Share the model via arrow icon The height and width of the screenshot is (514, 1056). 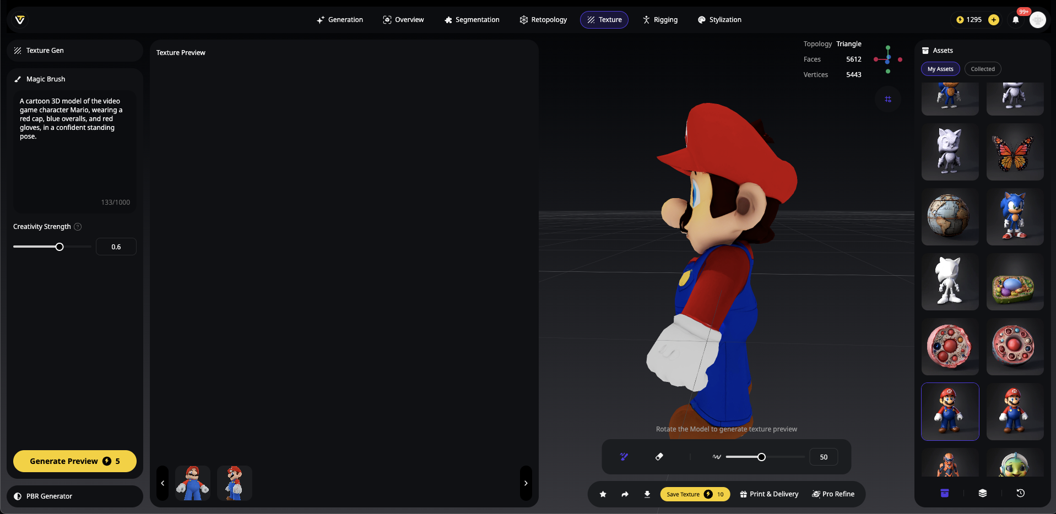625,494
